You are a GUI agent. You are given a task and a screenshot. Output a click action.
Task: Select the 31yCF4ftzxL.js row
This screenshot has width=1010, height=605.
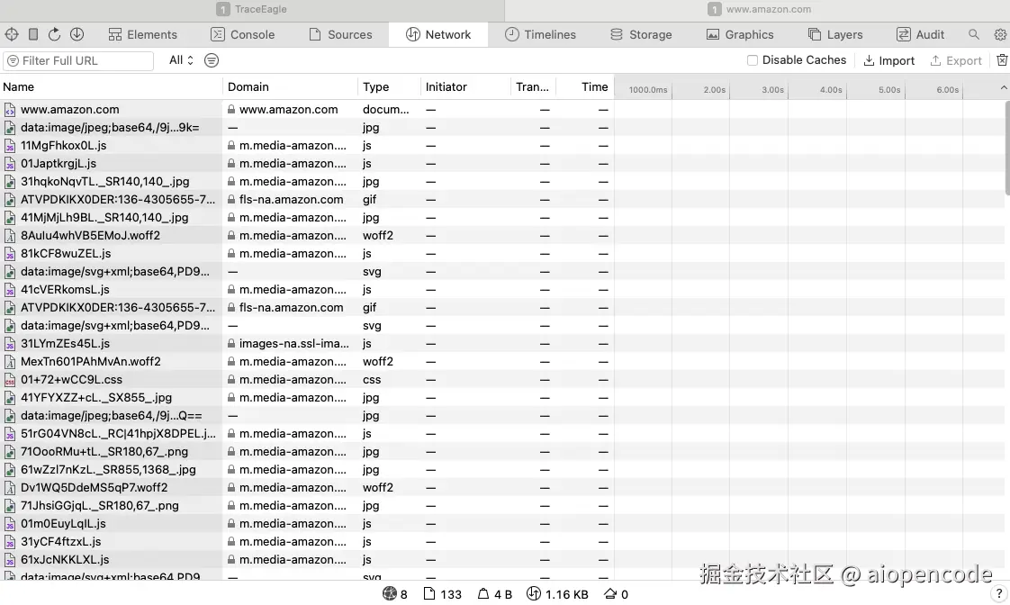tap(307, 542)
